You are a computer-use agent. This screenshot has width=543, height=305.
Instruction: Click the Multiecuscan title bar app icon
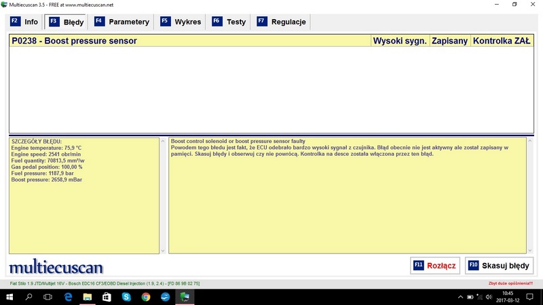pyautogui.click(x=4, y=5)
